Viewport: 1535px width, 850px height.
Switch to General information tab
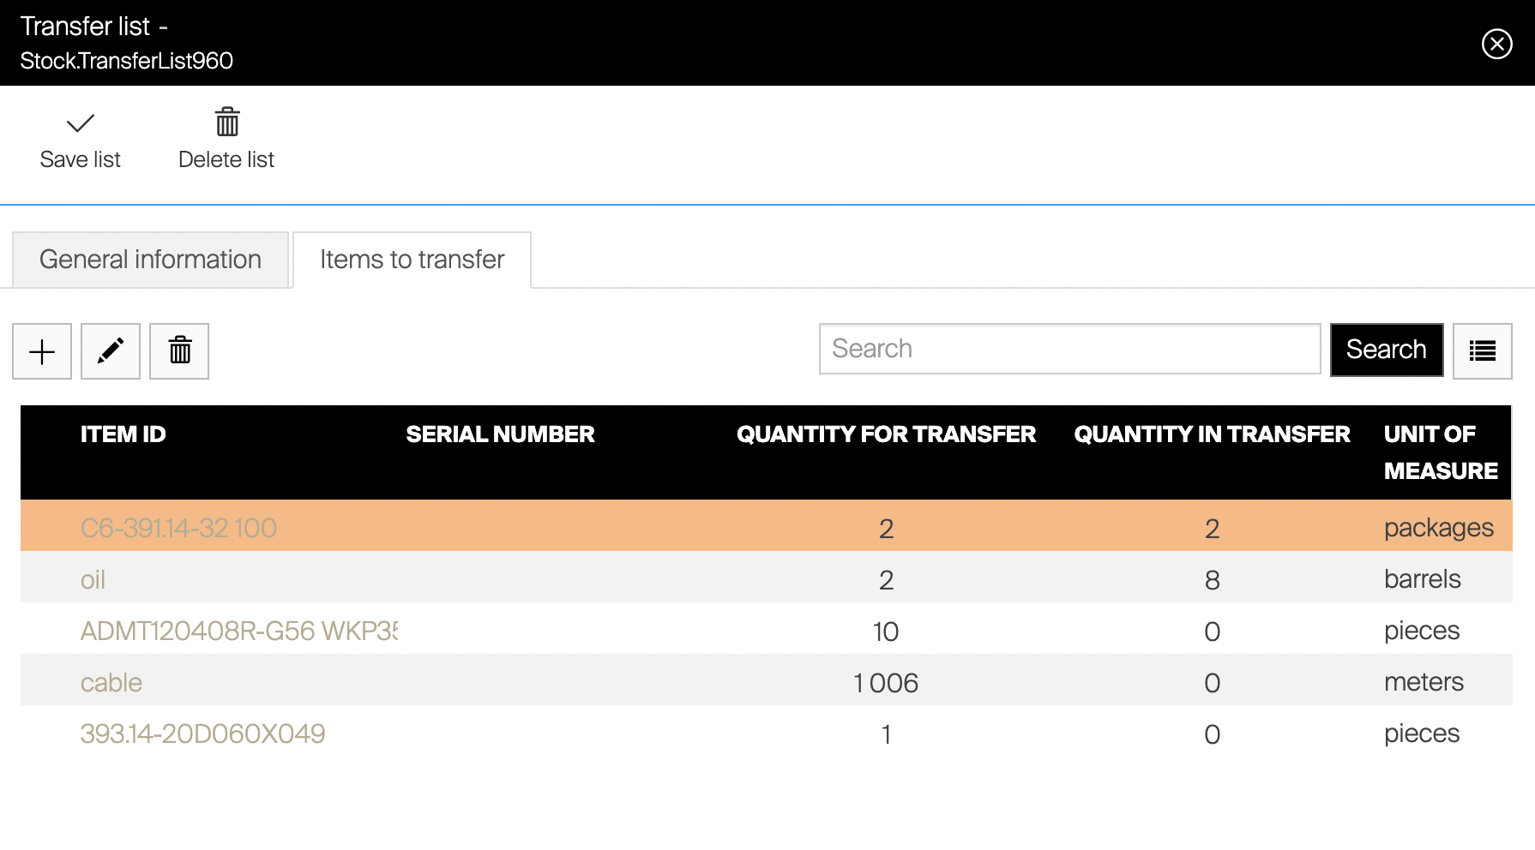click(x=151, y=260)
